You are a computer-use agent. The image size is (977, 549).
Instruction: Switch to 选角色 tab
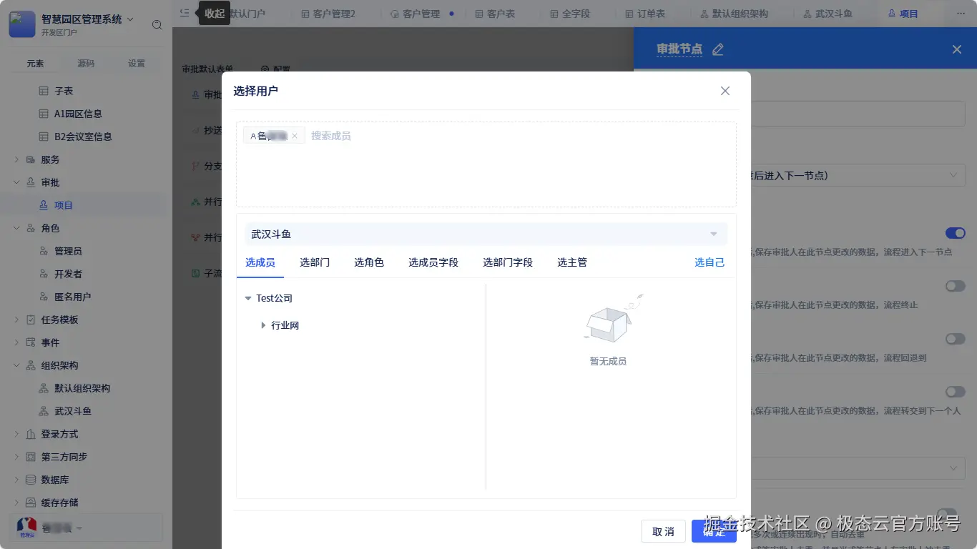pos(369,262)
